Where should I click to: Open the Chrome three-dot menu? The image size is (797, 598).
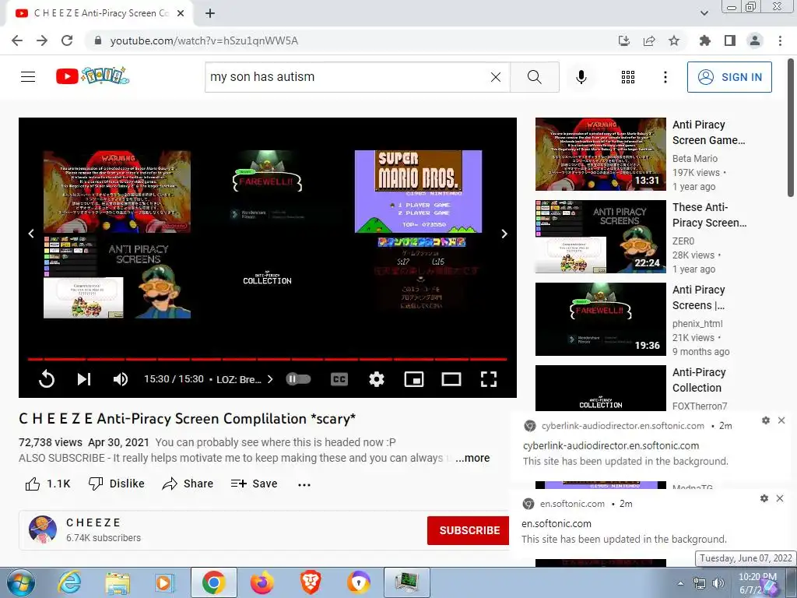(780, 40)
